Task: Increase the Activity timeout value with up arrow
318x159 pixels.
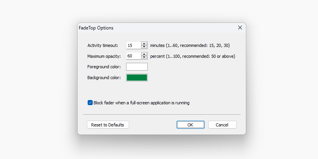Action: point(144,44)
